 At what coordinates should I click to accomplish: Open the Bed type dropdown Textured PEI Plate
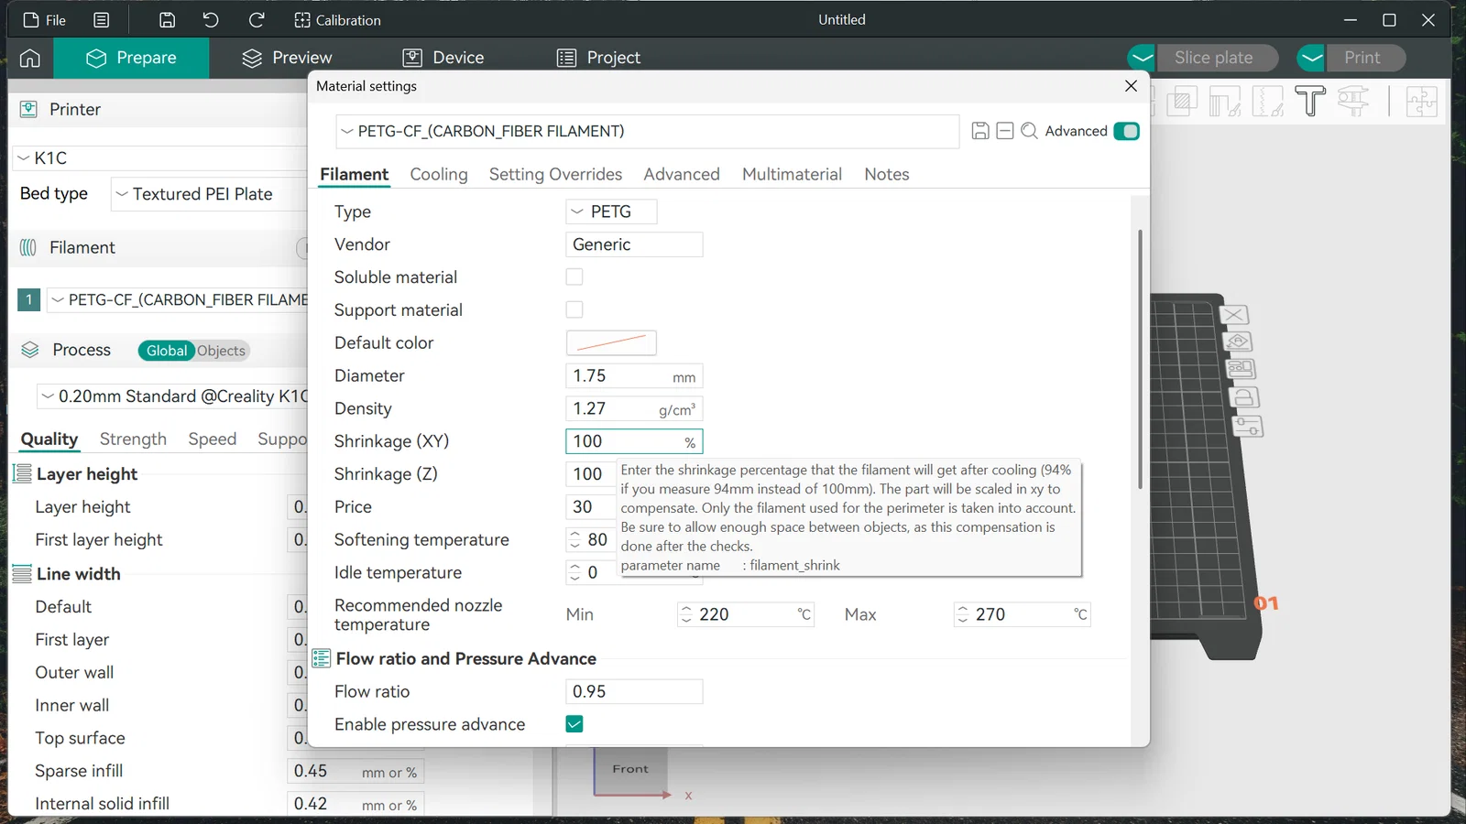click(x=210, y=194)
